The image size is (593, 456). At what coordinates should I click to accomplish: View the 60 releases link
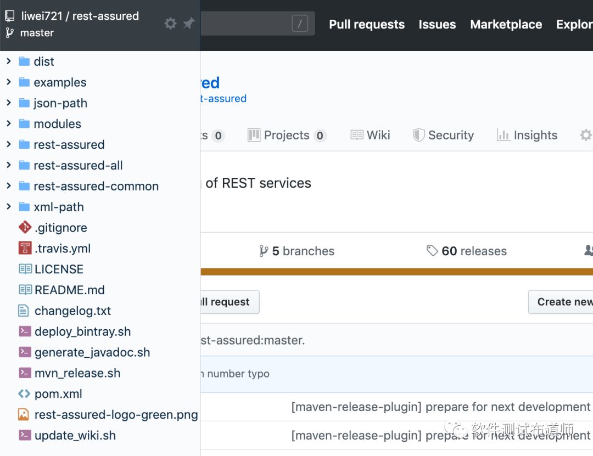pos(466,251)
